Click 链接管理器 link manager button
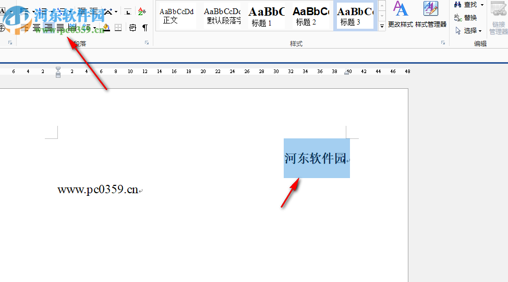The image size is (508, 282). click(498, 18)
